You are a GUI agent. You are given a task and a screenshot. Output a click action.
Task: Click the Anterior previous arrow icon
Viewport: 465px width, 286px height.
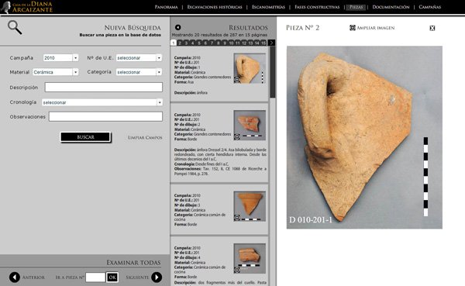point(15,277)
